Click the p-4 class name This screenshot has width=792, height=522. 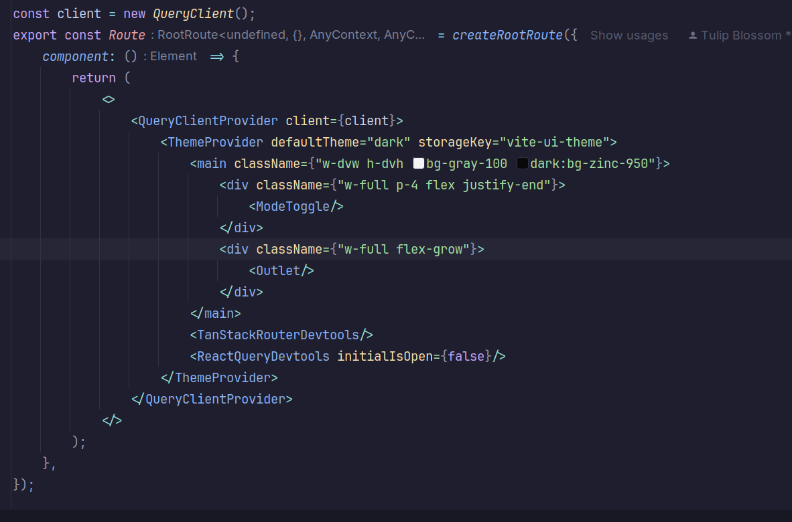tap(407, 185)
